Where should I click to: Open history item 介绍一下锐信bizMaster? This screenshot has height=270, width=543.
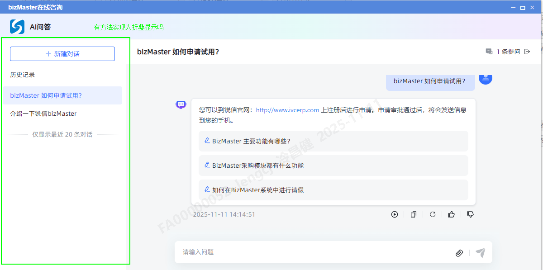(x=43, y=114)
